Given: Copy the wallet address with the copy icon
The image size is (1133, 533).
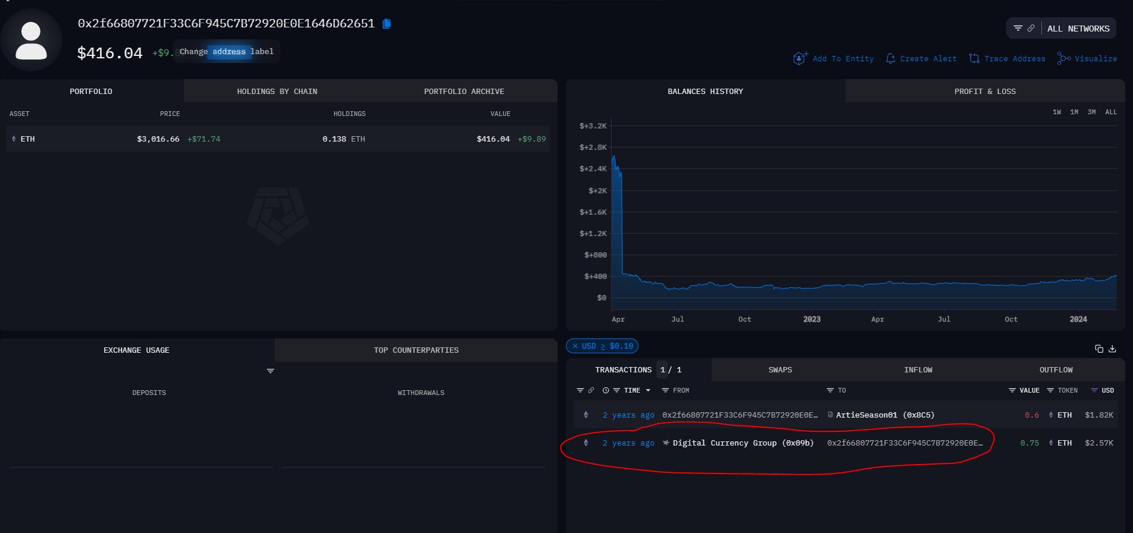Looking at the screenshot, I should 387,24.
